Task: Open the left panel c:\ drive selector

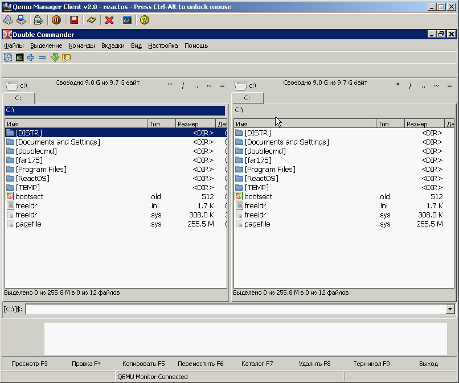Action: [x=17, y=85]
